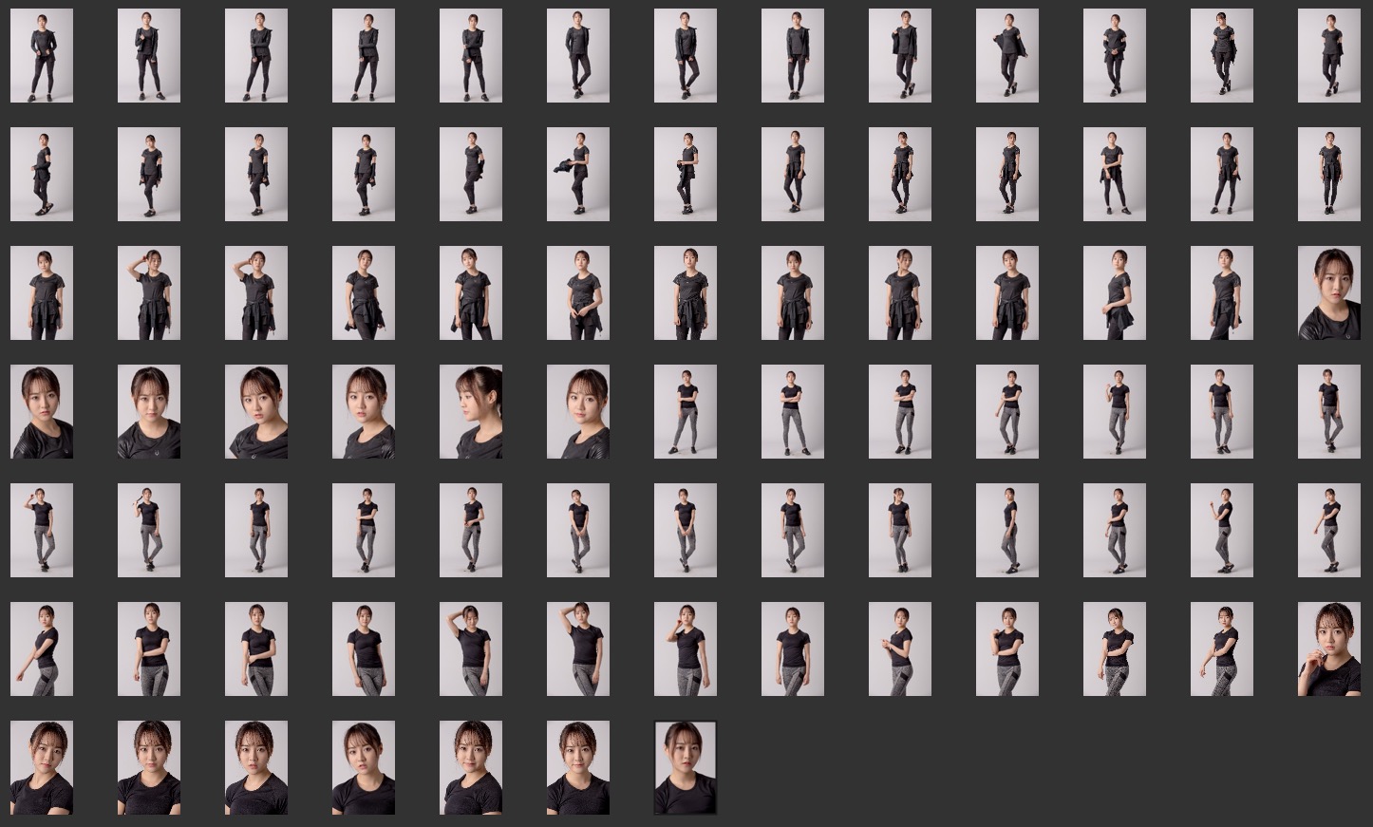The image size is (1373, 827).
Task: Select the side-profile ponytail close-up portrait
Action: pyautogui.click(x=471, y=412)
